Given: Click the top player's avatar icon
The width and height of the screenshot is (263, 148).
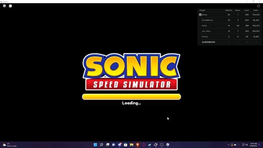Looking at the screenshot, I should click(200, 15).
